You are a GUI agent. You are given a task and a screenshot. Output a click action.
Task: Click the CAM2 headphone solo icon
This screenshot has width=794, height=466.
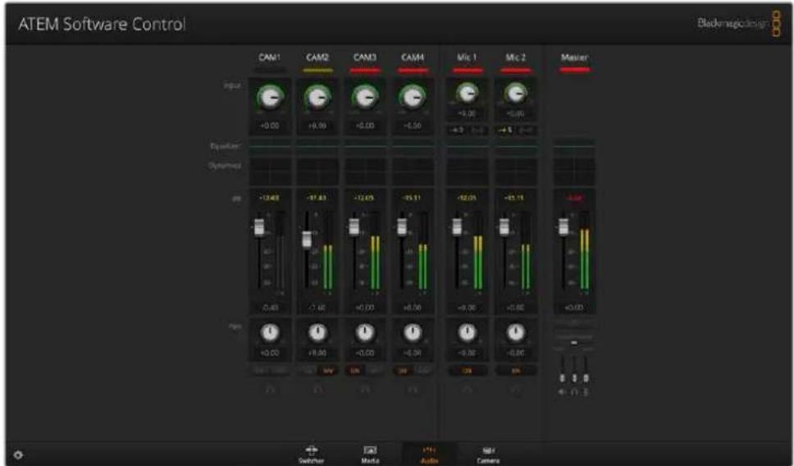[x=317, y=390]
